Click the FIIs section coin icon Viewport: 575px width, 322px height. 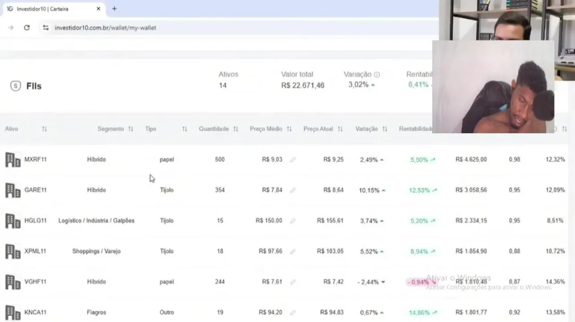(16, 86)
